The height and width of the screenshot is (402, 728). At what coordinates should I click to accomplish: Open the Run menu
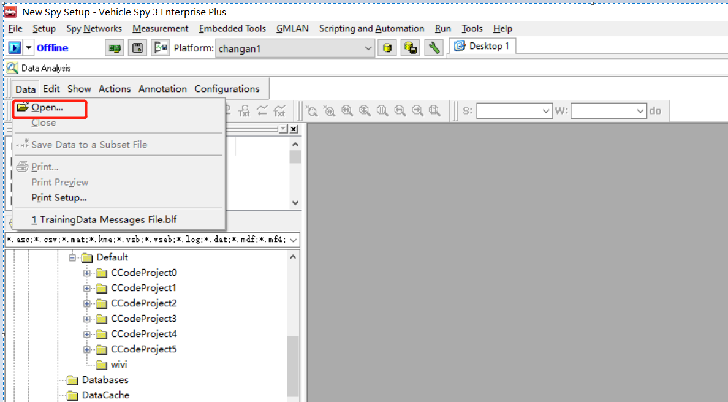443,28
